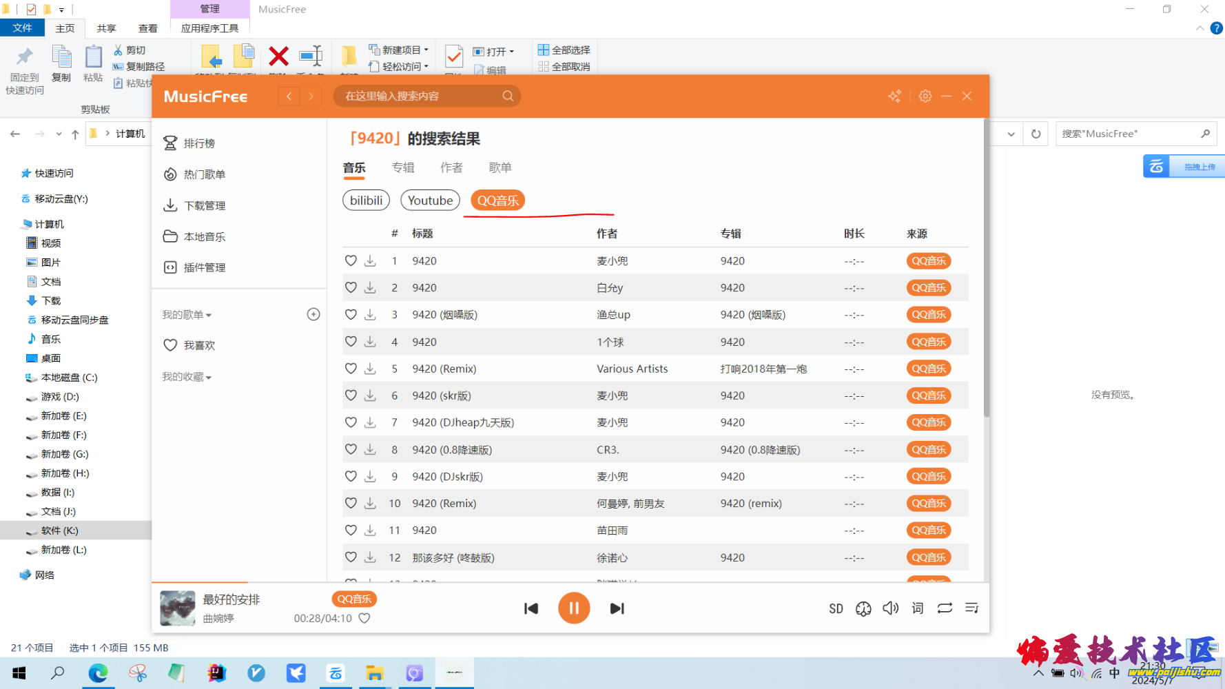Skip to the next track

(x=617, y=608)
